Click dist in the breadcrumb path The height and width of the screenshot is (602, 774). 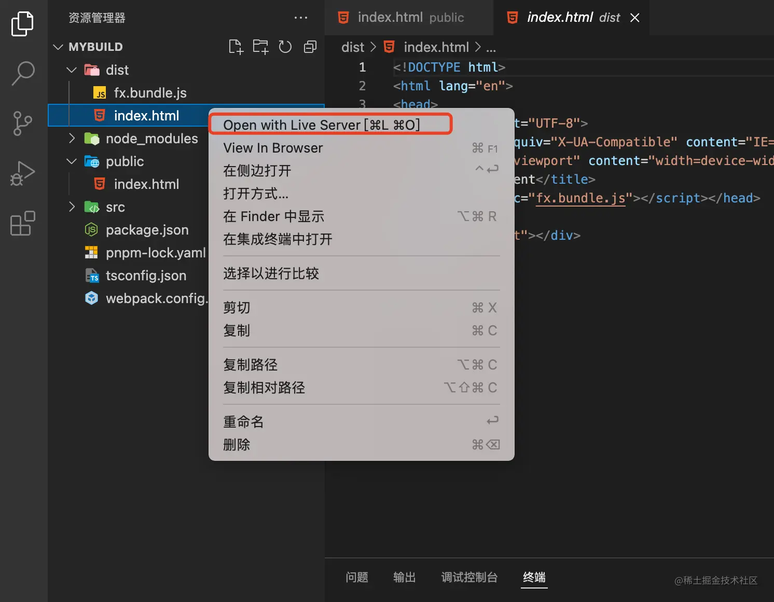pos(353,47)
